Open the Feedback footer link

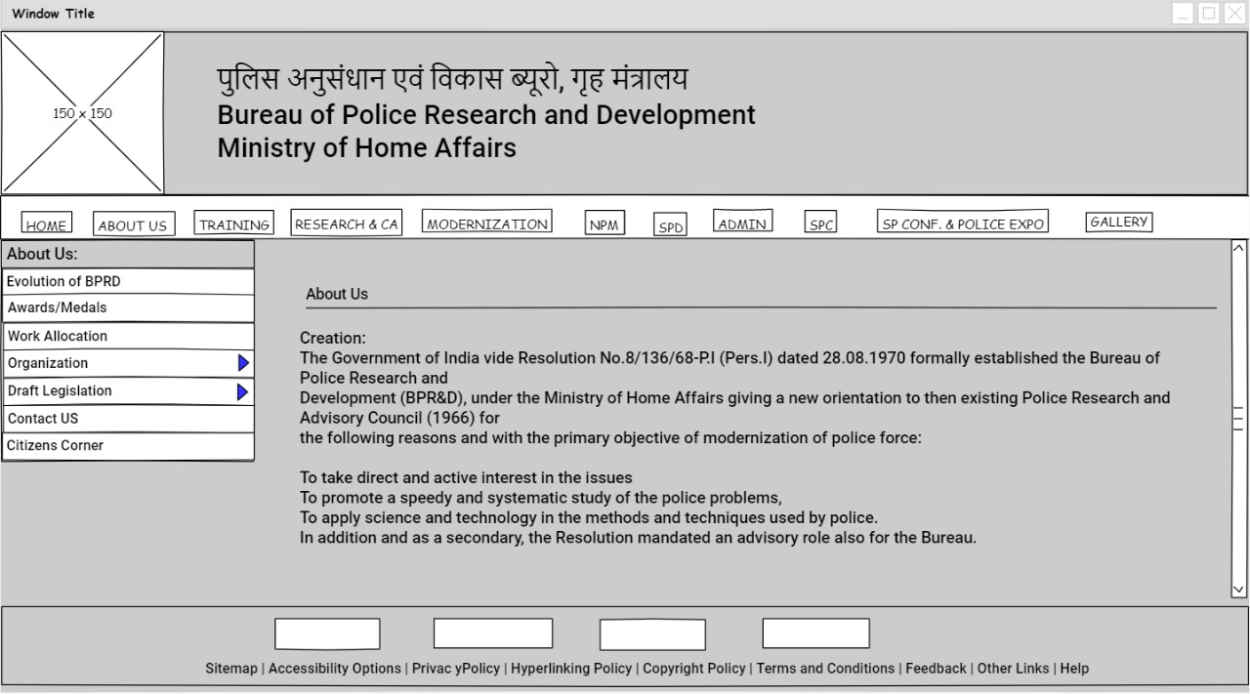tap(936, 669)
